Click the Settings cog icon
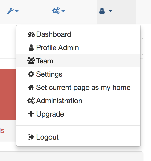This screenshot has width=151, height=161. [x=31, y=74]
